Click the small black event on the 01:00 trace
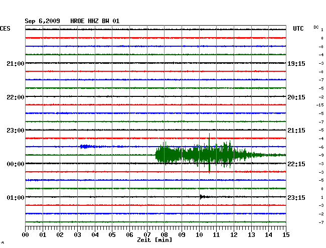Viewport: 326px width, 248px height. pyautogui.click(x=204, y=197)
